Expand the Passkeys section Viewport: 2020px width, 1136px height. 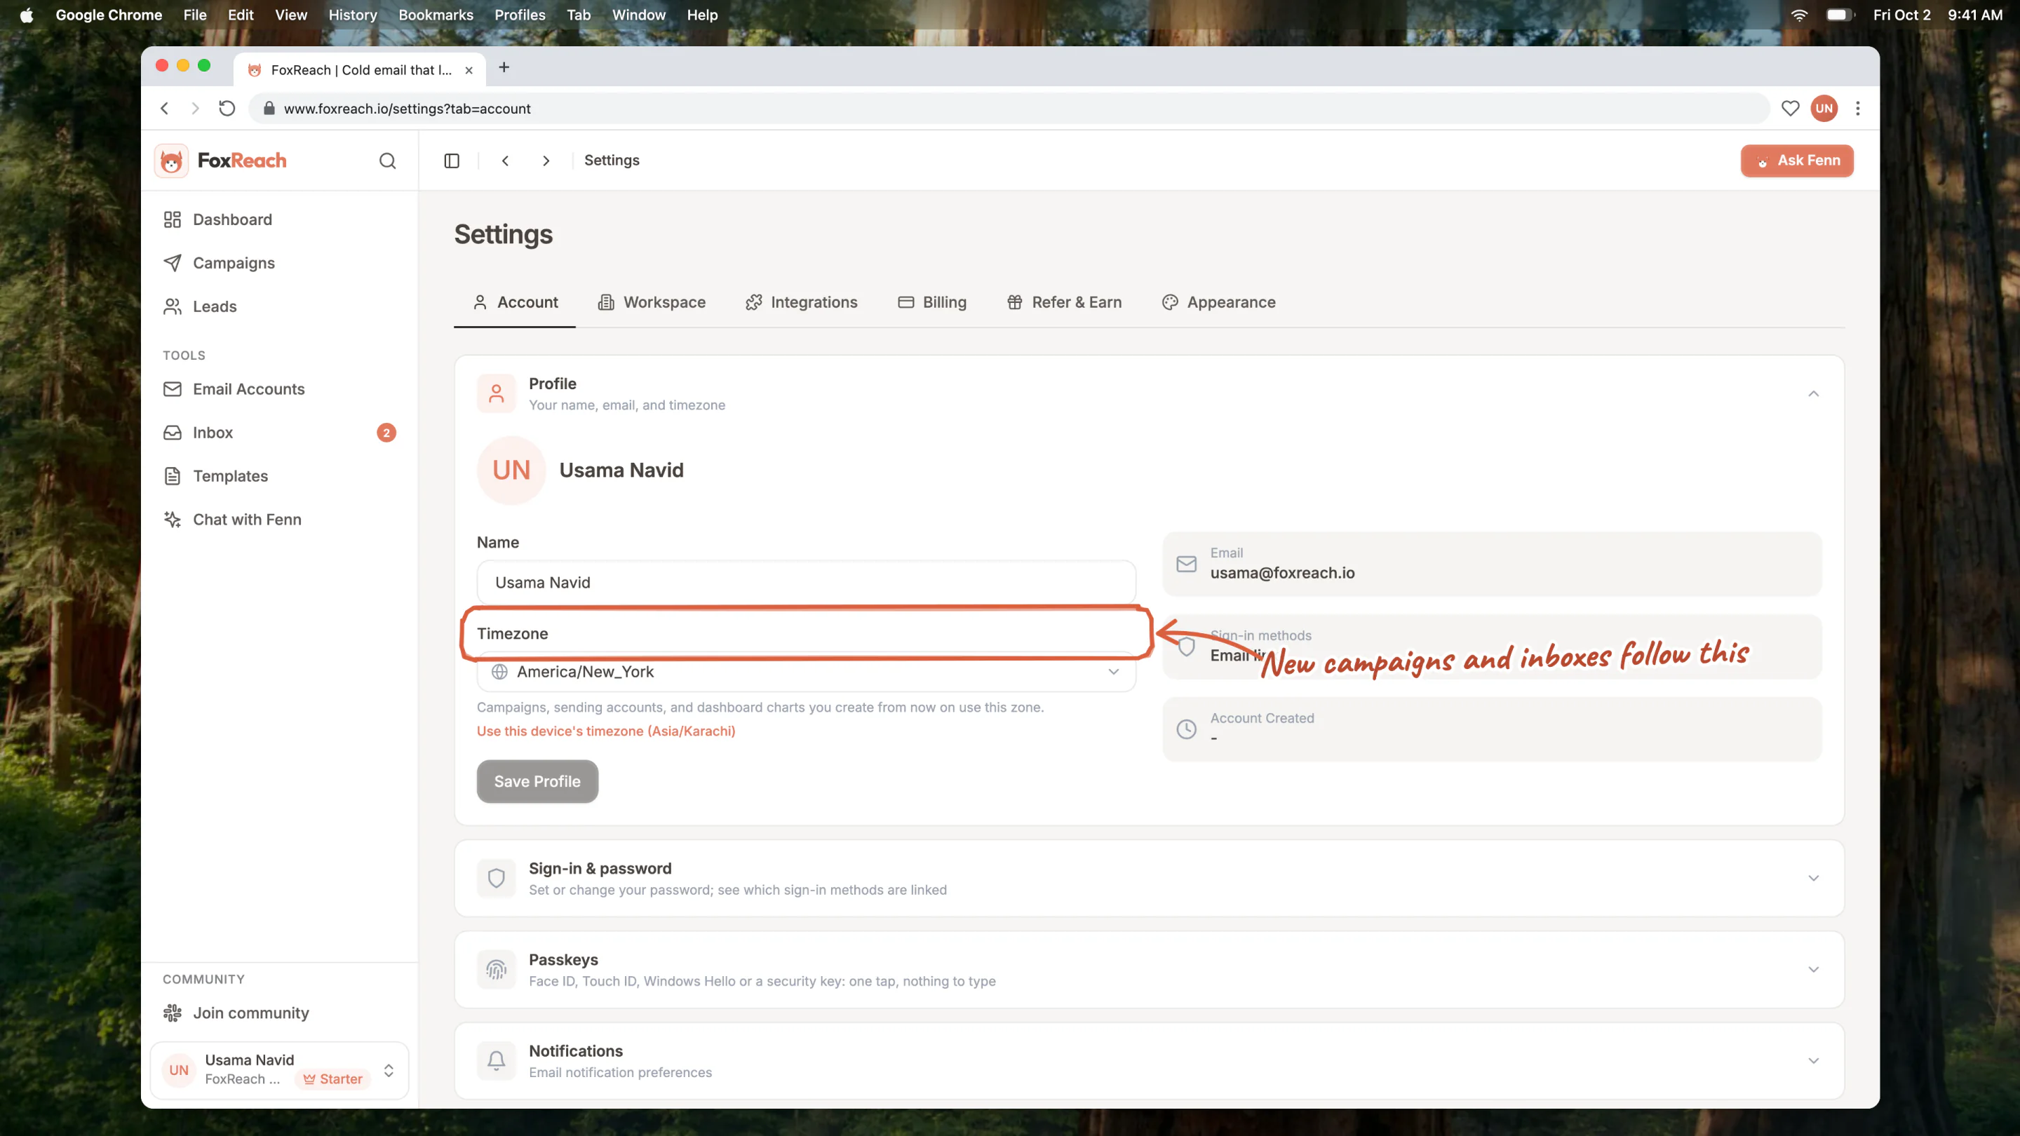1813,970
